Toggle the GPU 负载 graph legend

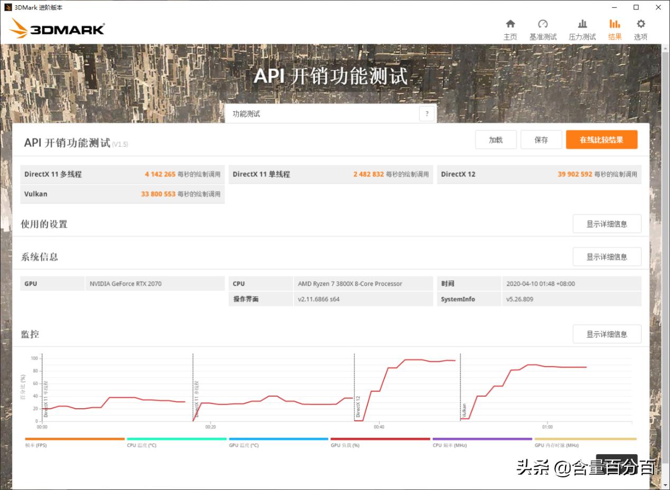point(379,439)
